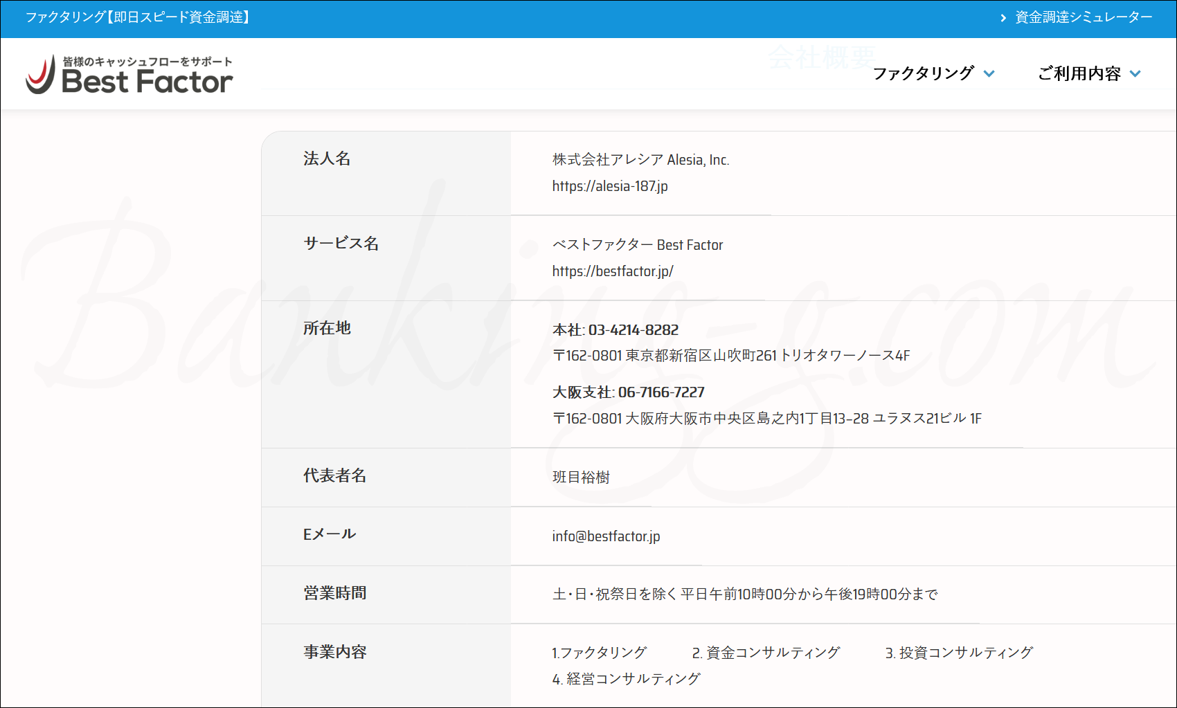The image size is (1177, 708).
Task: Click the 所在地 row label
Action: tap(327, 328)
